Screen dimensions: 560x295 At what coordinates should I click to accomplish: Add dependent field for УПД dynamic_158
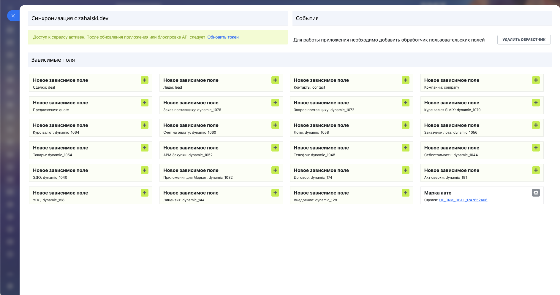pyautogui.click(x=145, y=193)
